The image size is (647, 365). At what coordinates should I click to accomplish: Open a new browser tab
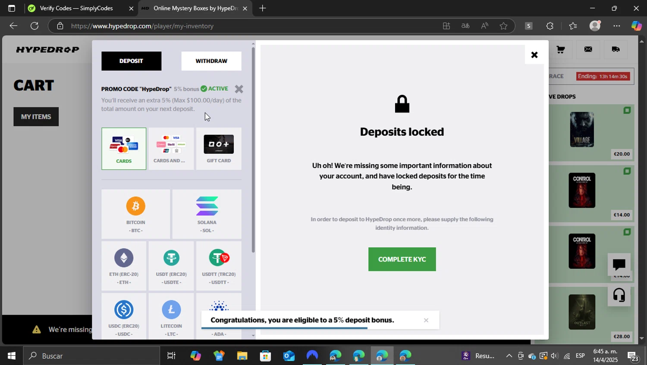pyautogui.click(x=262, y=8)
